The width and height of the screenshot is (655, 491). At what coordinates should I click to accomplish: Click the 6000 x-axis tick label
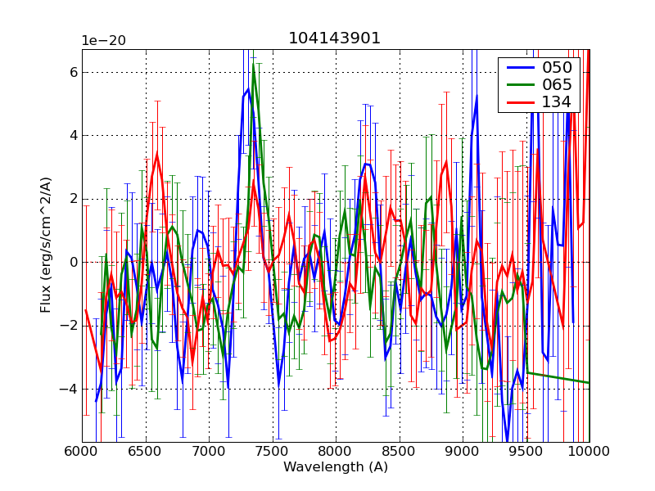(x=82, y=451)
